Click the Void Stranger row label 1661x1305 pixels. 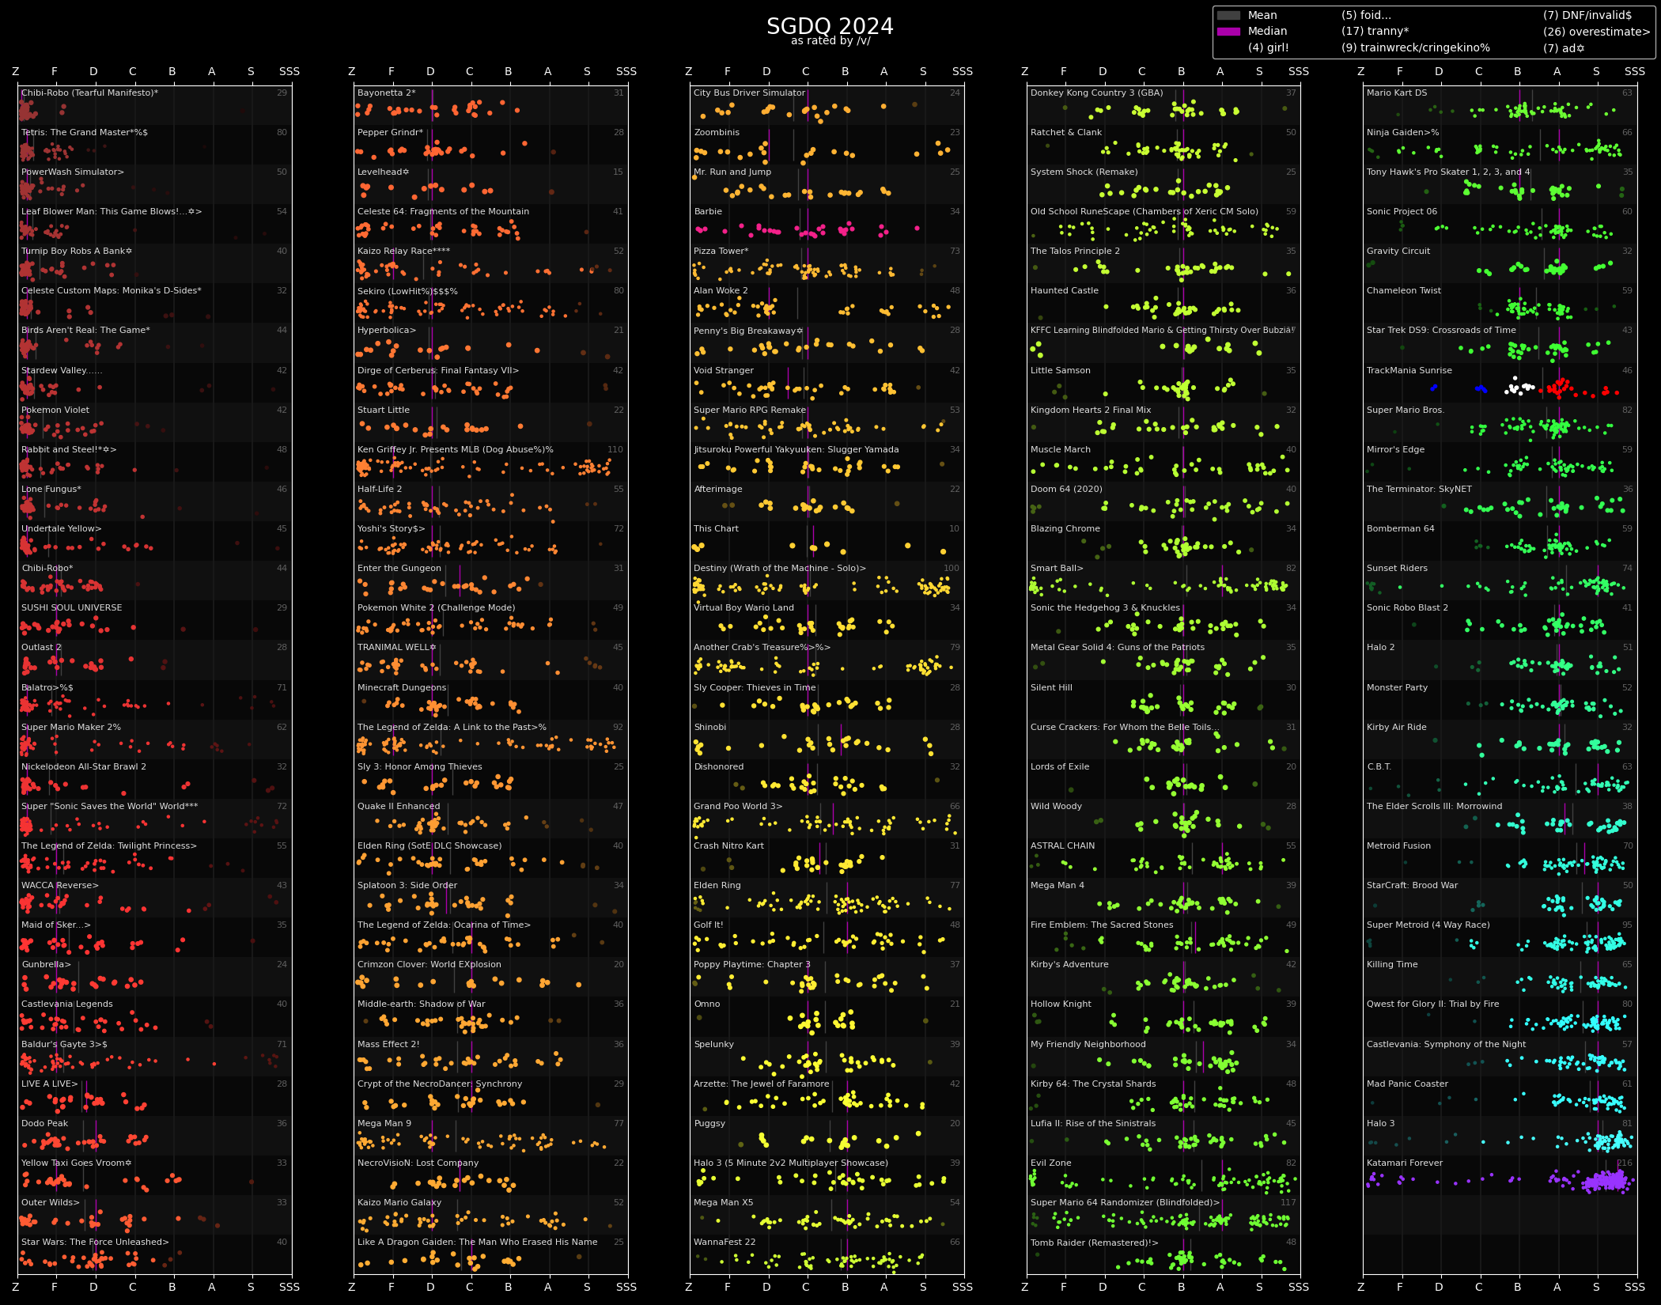click(724, 370)
